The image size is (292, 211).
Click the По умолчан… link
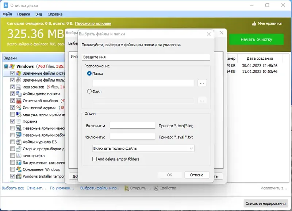pos(62,188)
